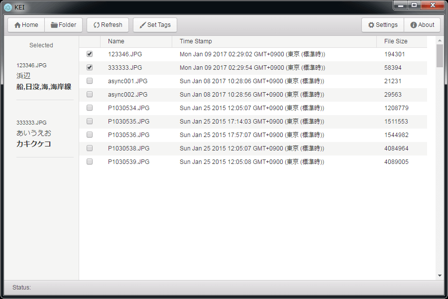Check the P1030539.JPG checkbox
This screenshot has height=299, width=448.
pos(90,161)
